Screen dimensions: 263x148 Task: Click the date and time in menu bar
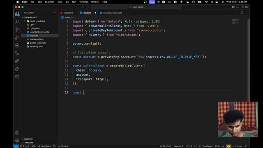click(237, 2)
